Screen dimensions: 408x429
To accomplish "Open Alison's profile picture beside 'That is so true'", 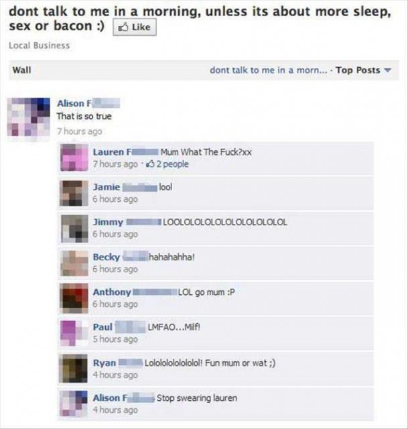I will tap(28, 117).
